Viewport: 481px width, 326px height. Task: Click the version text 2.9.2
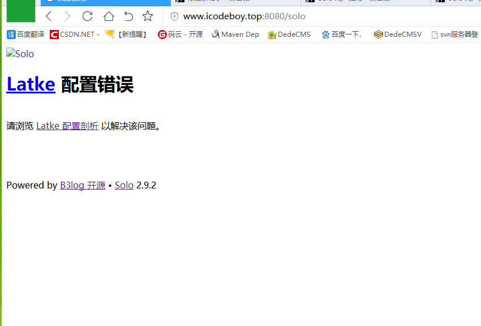pyautogui.click(x=146, y=185)
